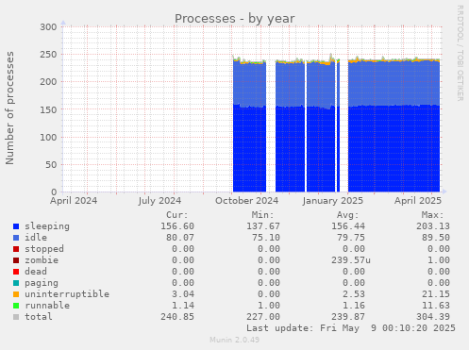Click the 100 y-axis tick label

click(48, 137)
